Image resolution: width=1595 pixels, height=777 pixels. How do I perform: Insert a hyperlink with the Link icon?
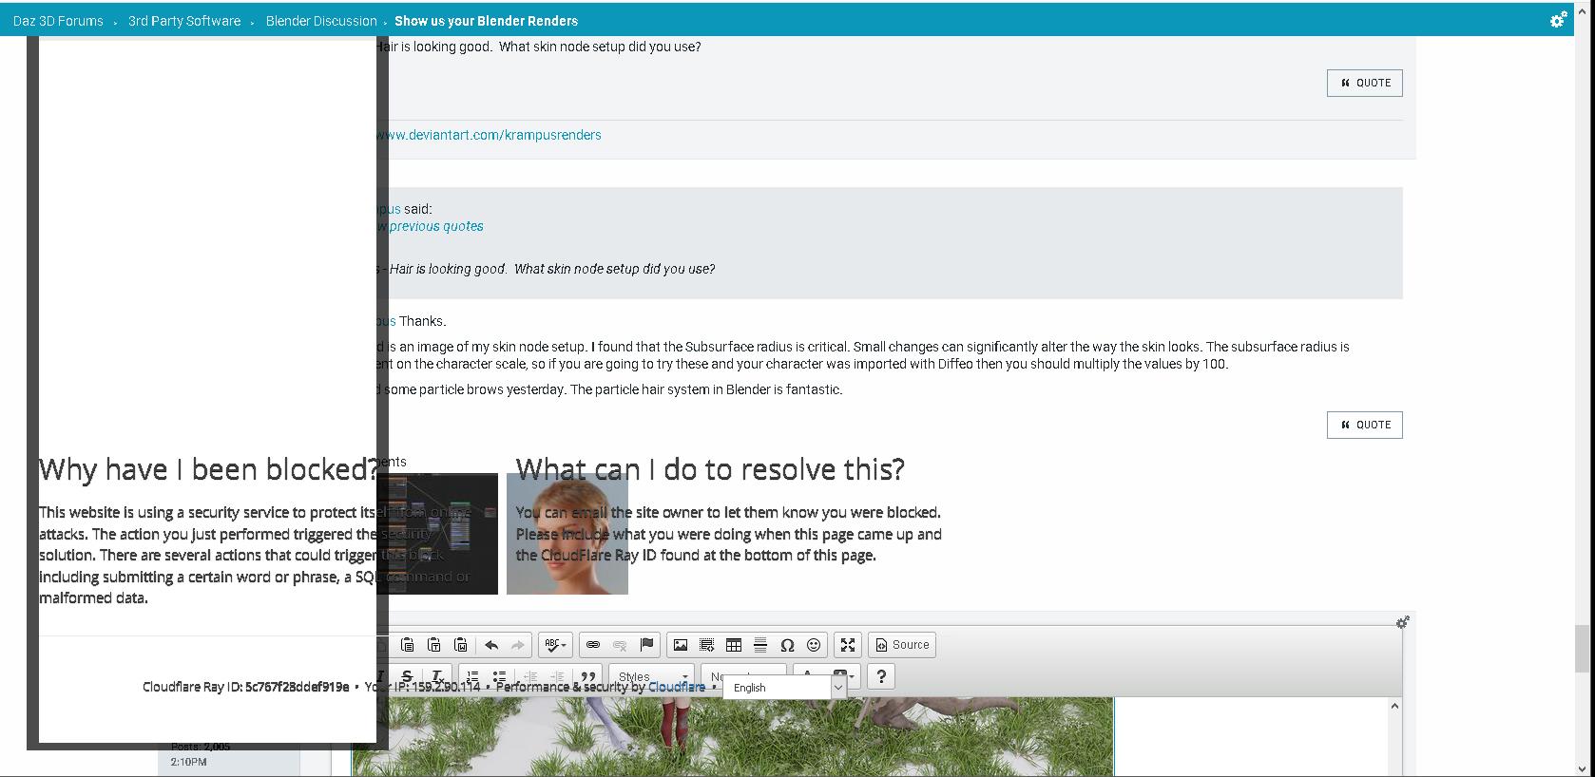coord(593,645)
